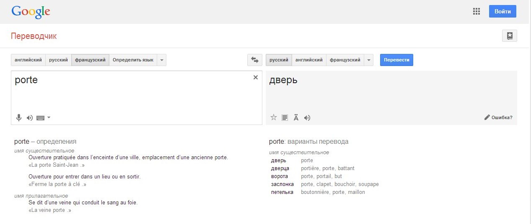Click the Google logo
Viewport: 531px width, 224px height.
31,12
